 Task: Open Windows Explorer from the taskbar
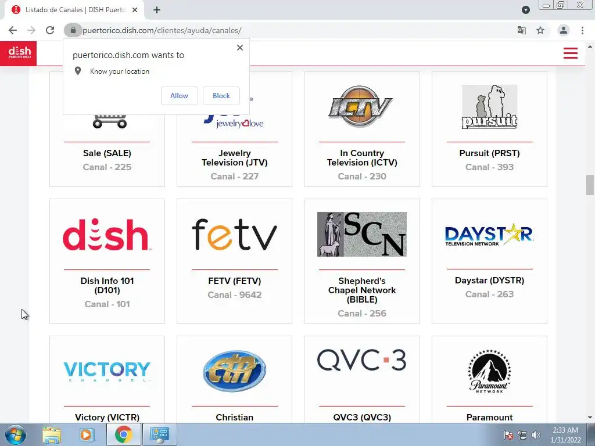point(52,434)
